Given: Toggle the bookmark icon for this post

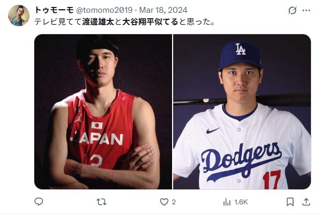Looking at the screenshot, I should click(x=290, y=202).
